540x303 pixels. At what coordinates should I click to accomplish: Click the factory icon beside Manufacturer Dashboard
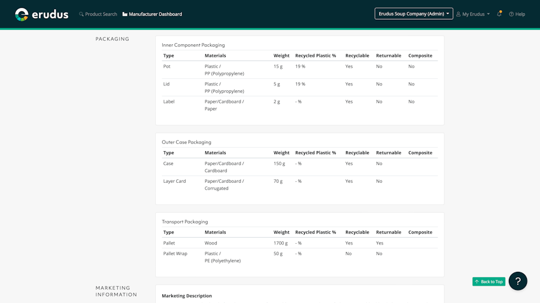click(125, 14)
